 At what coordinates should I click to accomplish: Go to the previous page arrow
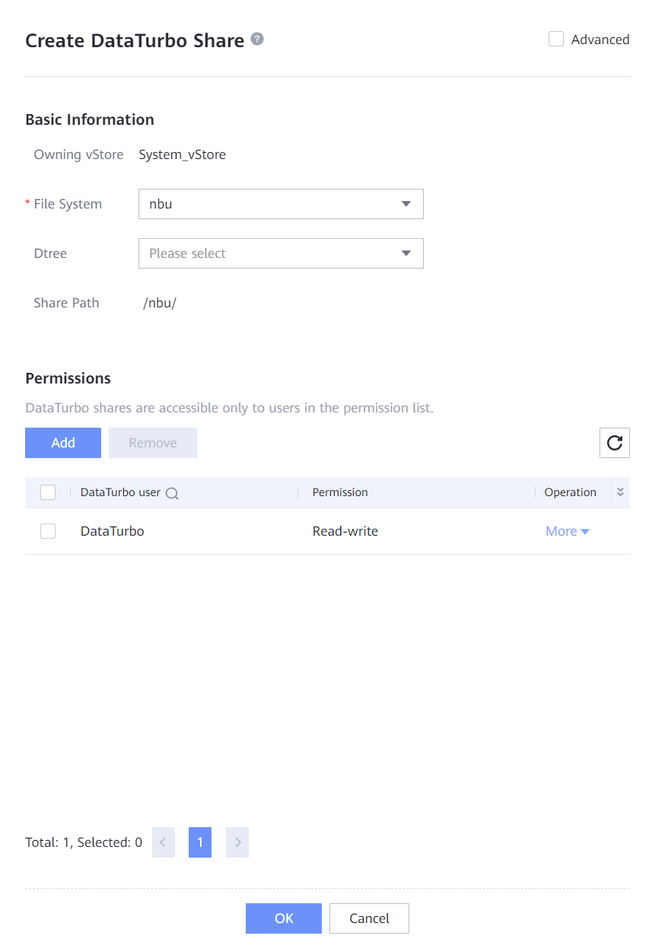point(164,842)
